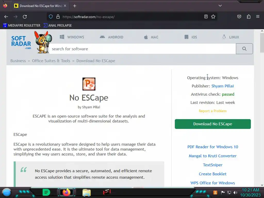Bookmark this page with the star icon
264x198 pixels.
click(213, 16)
